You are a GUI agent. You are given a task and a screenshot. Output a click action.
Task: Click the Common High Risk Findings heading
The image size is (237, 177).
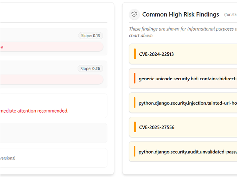click(x=180, y=14)
